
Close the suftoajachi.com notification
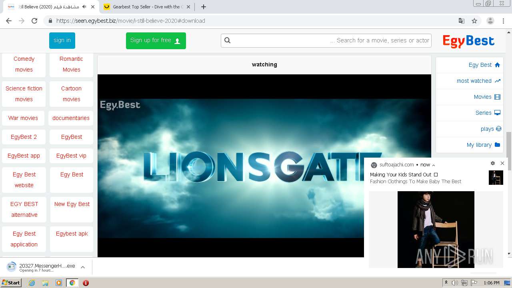[502, 163]
